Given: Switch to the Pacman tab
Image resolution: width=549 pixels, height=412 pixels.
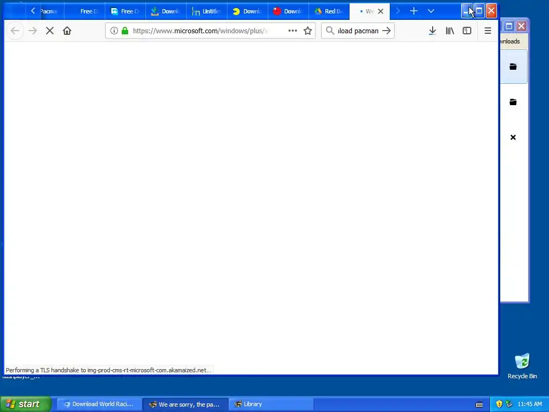Looking at the screenshot, I should point(48,11).
